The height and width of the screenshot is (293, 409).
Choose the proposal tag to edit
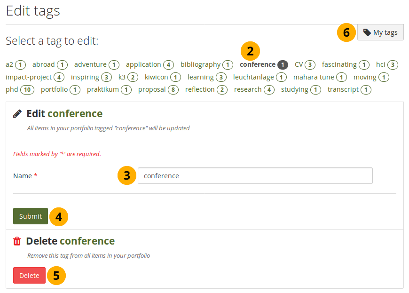152,89
